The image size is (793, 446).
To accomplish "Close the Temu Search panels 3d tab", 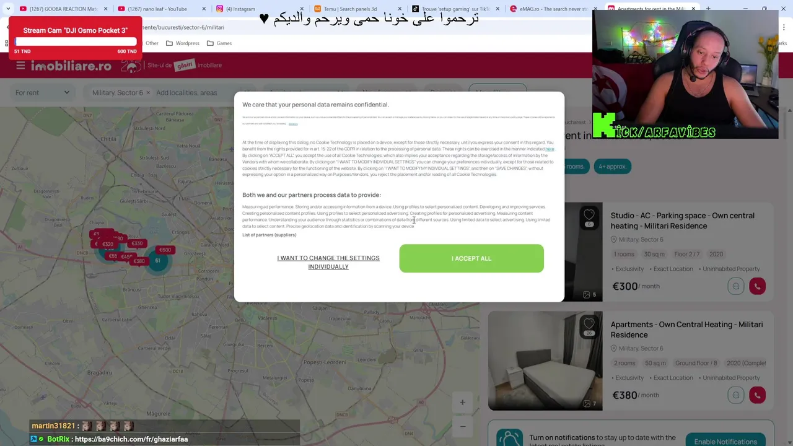I will (x=399, y=9).
